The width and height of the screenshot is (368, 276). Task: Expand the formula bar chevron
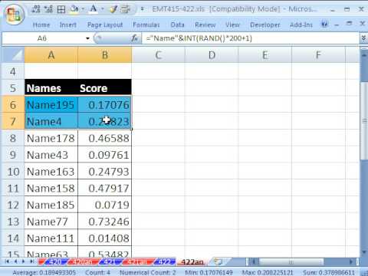point(363,38)
